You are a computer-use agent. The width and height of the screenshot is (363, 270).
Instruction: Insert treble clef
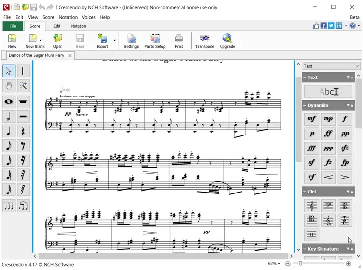(x=312, y=206)
